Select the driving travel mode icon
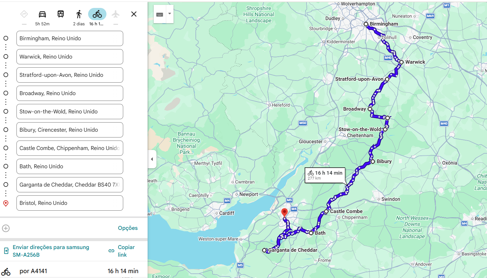This screenshot has width=487, height=278. [42, 14]
